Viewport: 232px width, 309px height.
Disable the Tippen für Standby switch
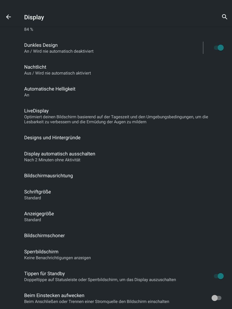(x=219, y=276)
